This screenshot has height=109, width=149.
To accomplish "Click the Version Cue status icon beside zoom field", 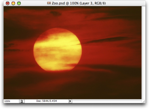I will [22, 101].
